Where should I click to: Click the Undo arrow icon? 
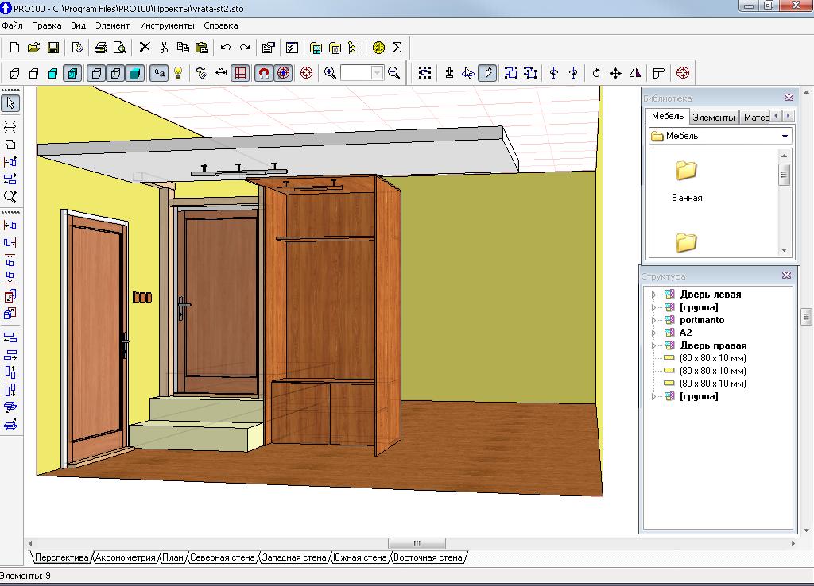click(x=226, y=48)
